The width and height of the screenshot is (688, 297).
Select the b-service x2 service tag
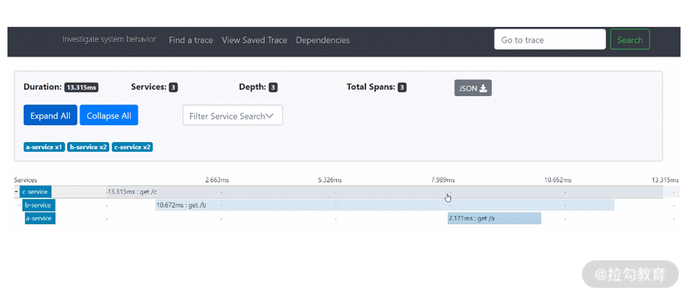(x=88, y=147)
